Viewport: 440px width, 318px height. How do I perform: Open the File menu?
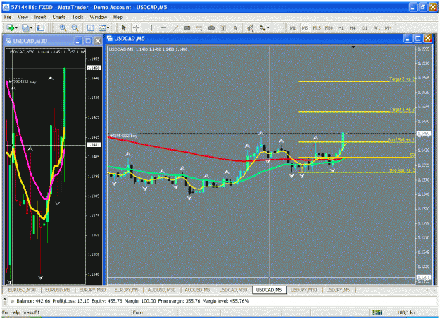click(8, 17)
